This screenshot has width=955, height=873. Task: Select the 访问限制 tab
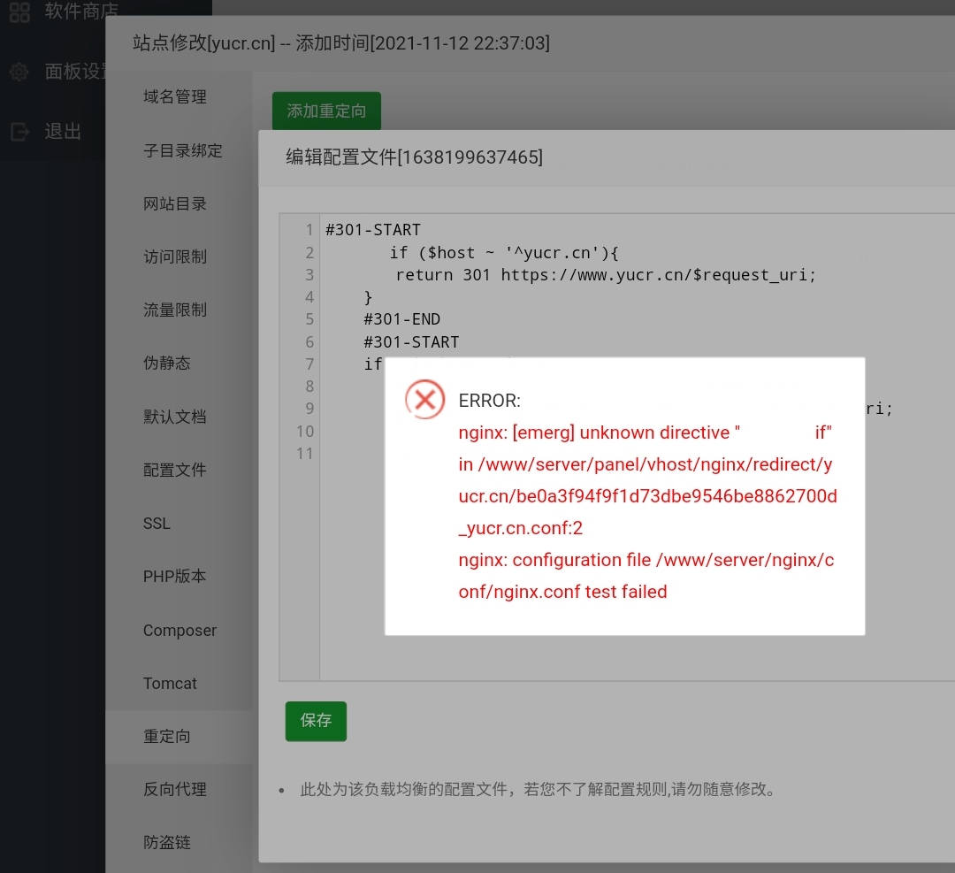click(x=175, y=257)
